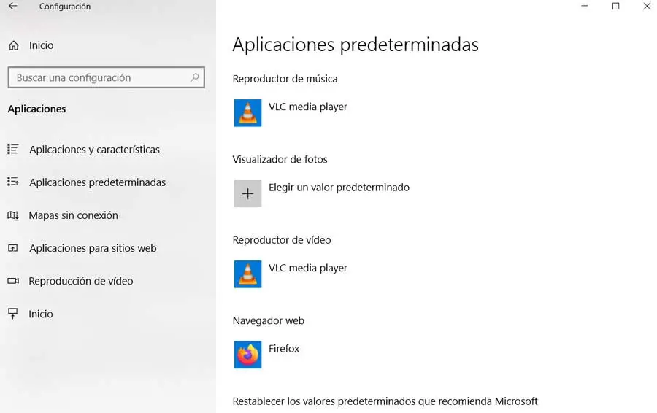Click VLC icon under Reproductor de música
The height and width of the screenshot is (413, 657).
click(x=247, y=113)
